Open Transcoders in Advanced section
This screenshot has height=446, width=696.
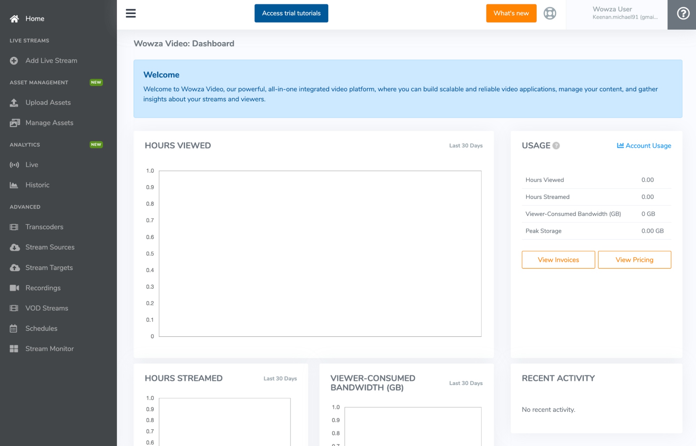pos(44,227)
